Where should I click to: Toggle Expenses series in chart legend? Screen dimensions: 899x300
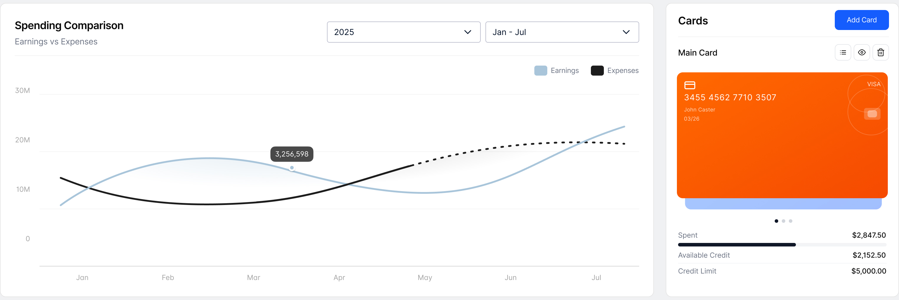click(614, 71)
